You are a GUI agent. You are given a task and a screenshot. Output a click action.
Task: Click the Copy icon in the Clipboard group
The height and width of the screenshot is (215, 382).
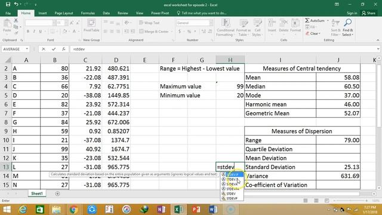click(x=16, y=26)
